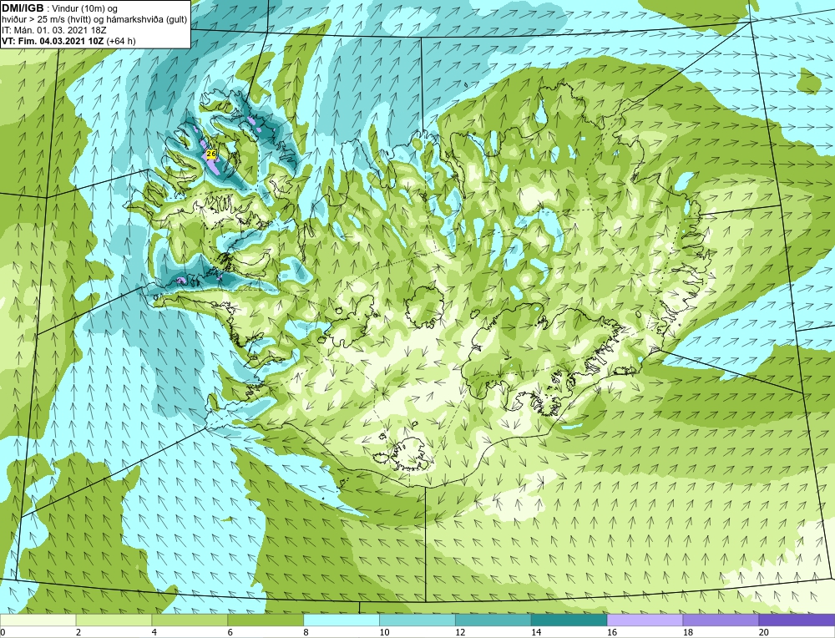Click the 4-6 m/s legend color

click(190, 620)
